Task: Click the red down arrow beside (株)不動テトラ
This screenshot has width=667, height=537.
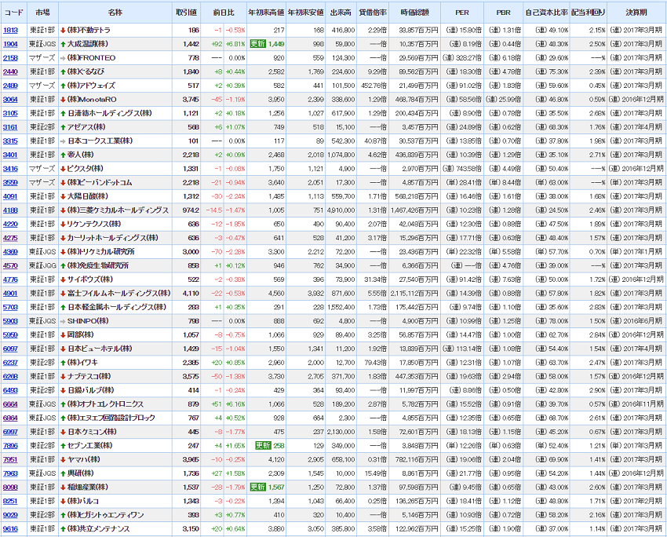Action: click(63, 30)
